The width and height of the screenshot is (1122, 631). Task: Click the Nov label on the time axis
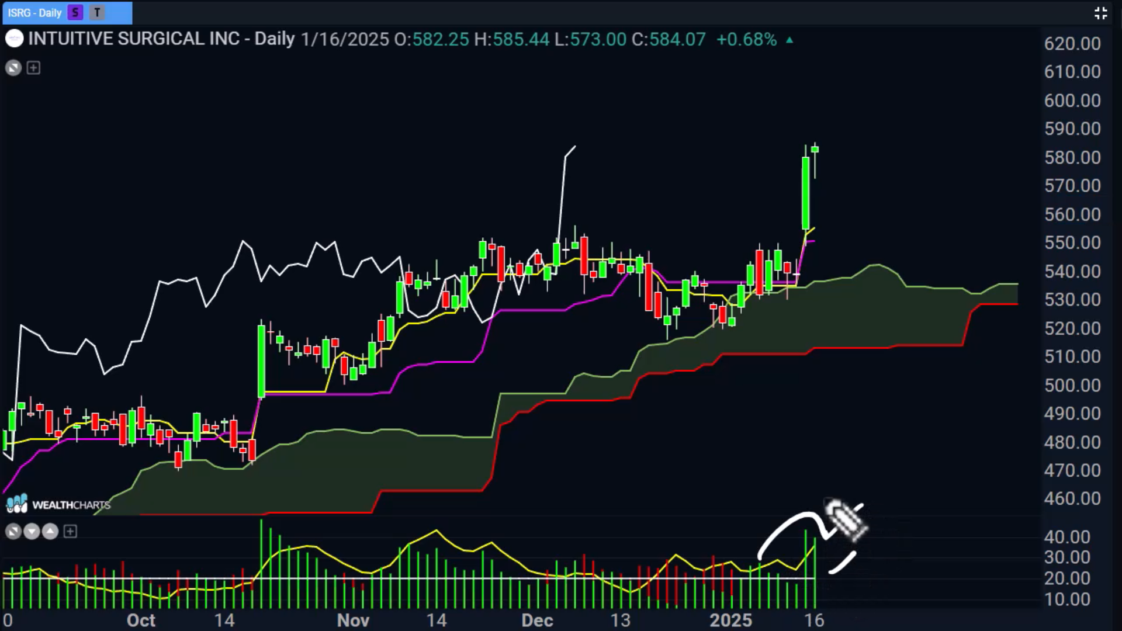(x=353, y=620)
